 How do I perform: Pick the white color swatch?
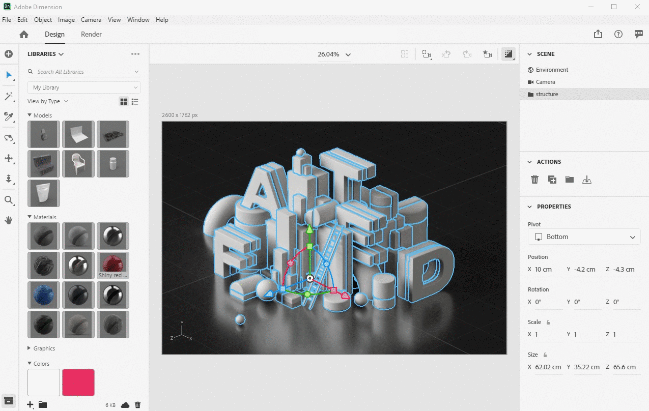coord(44,383)
